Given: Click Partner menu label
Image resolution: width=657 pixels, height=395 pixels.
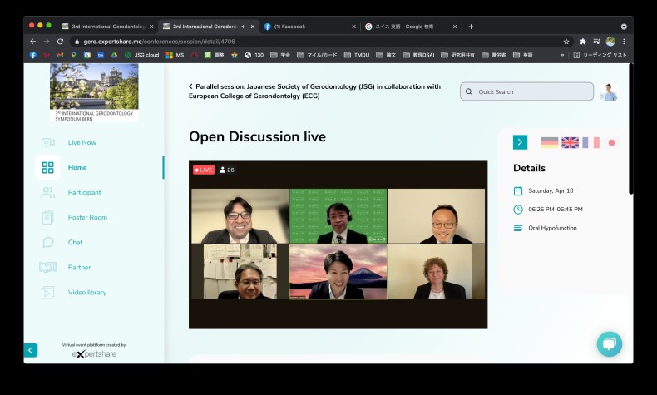Looking at the screenshot, I should coord(79,267).
